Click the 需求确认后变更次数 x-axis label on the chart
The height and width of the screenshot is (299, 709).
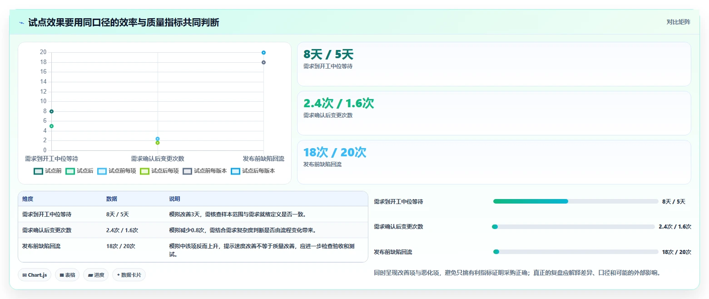(x=158, y=159)
